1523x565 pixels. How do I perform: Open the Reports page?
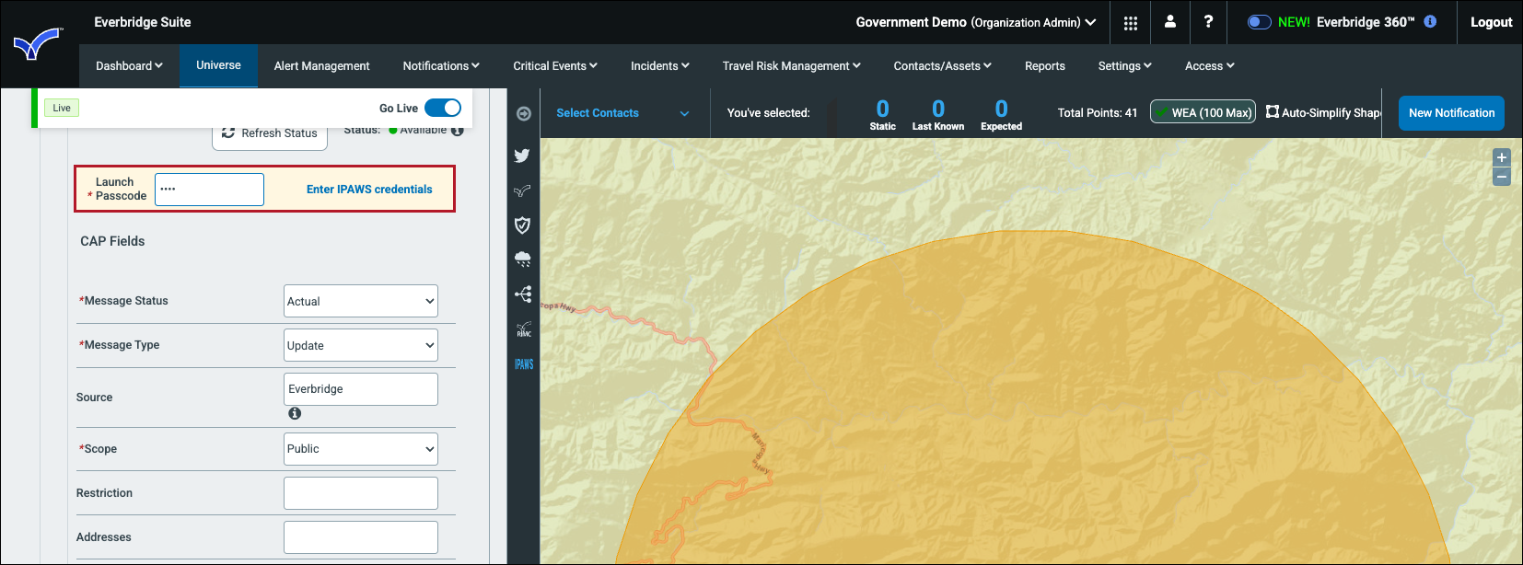(x=1045, y=66)
